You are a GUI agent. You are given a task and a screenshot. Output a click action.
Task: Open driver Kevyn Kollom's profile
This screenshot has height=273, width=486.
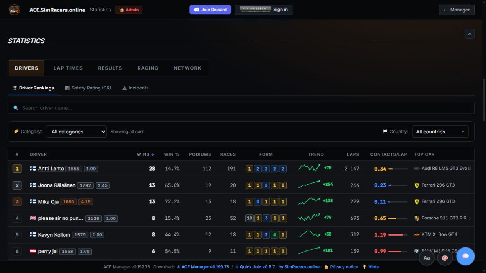pyautogui.click(x=54, y=235)
